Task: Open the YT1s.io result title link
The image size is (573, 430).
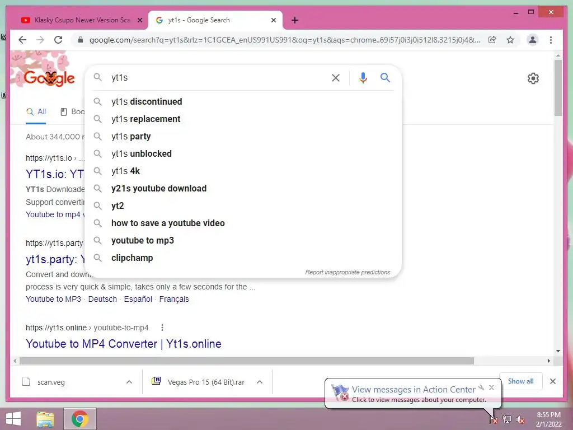Action: coord(55,174)
